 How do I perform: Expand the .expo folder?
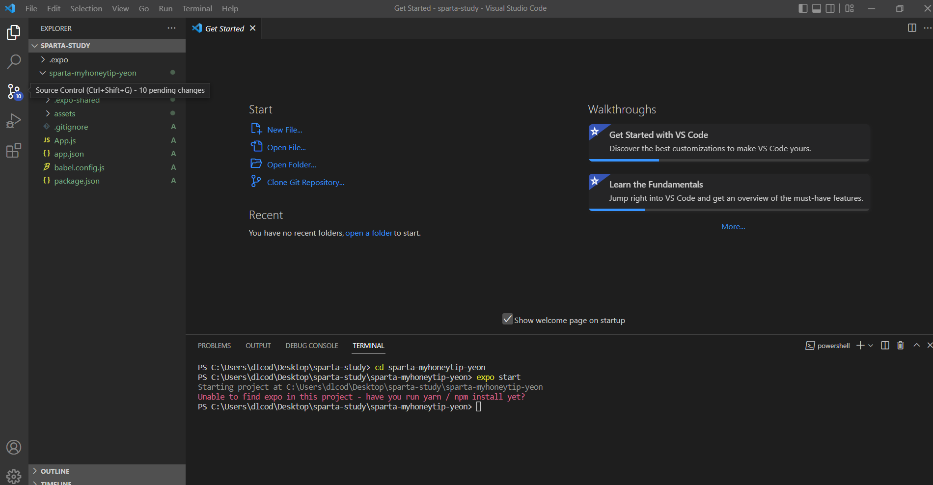pos(107,59)
